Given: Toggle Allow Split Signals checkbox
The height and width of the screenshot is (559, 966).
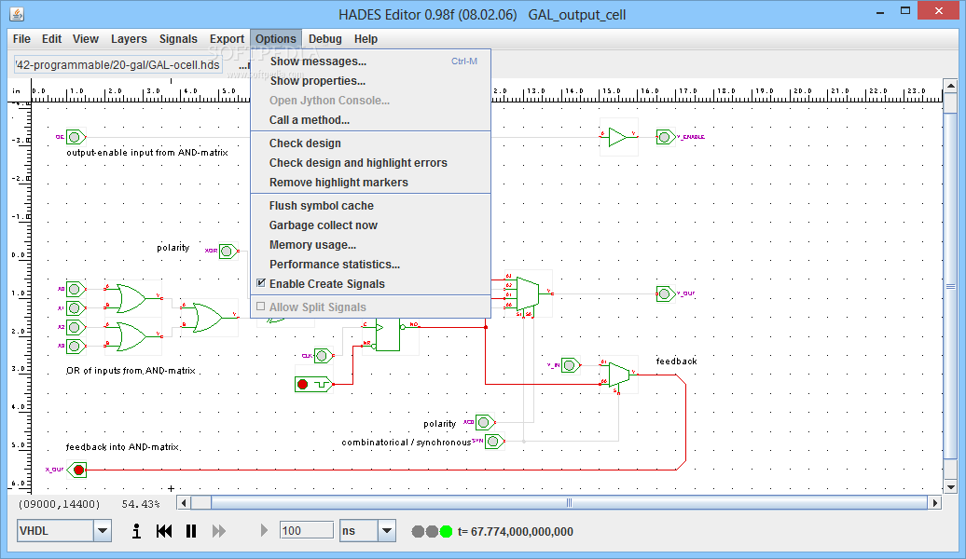Looking at the screenshot, I should [x=261, y=307].
